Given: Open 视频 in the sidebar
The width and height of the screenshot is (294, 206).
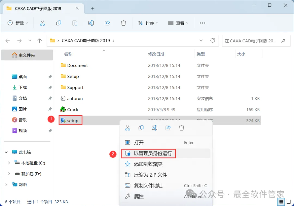Looking at the screenshot, I should 23,131.
